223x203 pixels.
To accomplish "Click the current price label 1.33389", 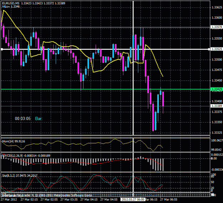I will pyautogui.click(x=217, y=106).
